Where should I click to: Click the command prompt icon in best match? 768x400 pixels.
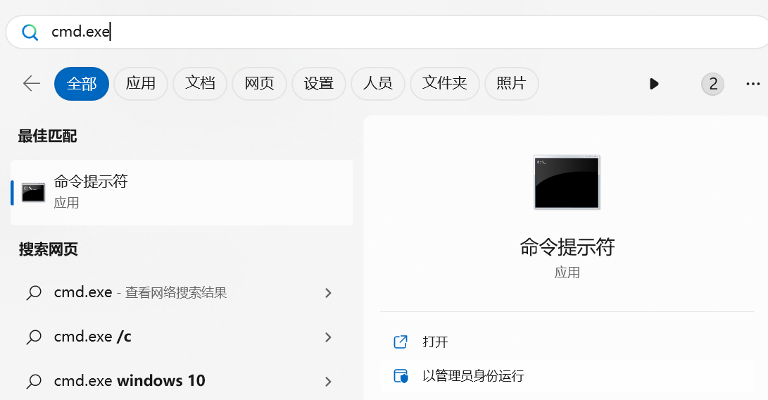pyautogui.click(x=33, y=193)
